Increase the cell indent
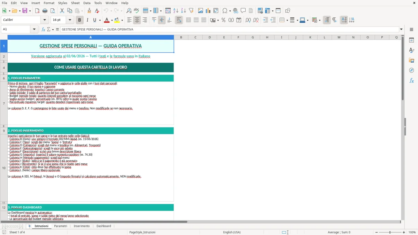 [265, 20]
